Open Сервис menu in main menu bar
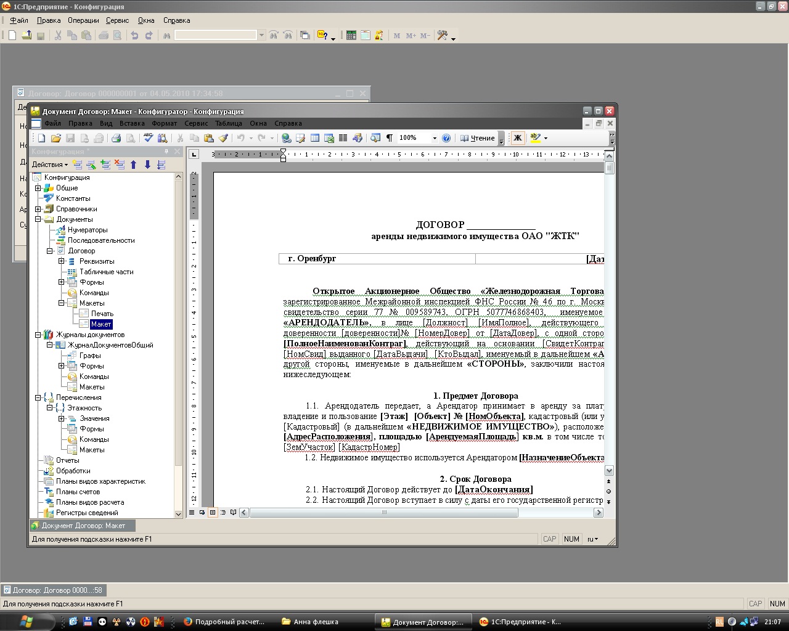 (x=117, y=20)
